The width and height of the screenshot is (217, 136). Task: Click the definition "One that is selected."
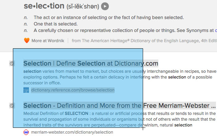tap(56, 24)
